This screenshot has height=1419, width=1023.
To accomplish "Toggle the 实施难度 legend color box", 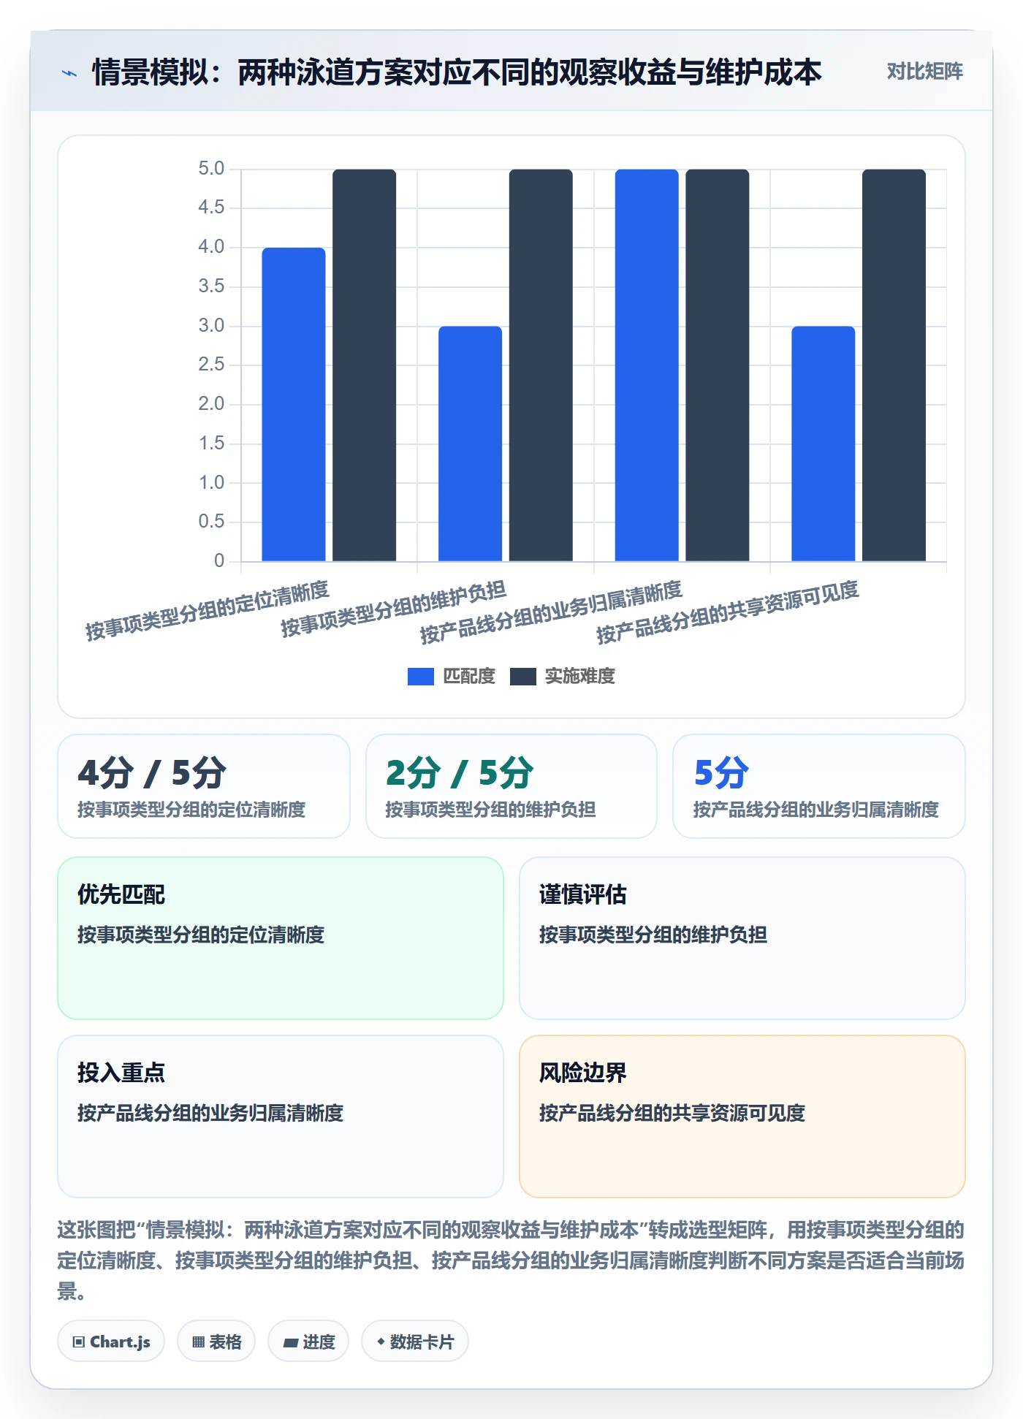I will pyautogui.click(x=522, y=677).
